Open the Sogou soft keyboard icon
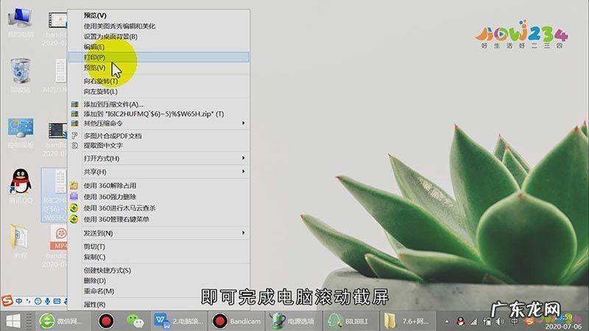Image resolution: width=589 pixels, height=331 pixels. pyautogui.click(x=57, y=301)
